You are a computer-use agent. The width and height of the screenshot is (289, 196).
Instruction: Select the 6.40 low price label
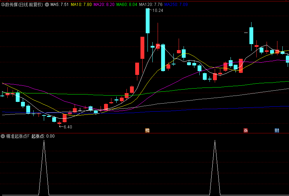[x=68, y=127]
